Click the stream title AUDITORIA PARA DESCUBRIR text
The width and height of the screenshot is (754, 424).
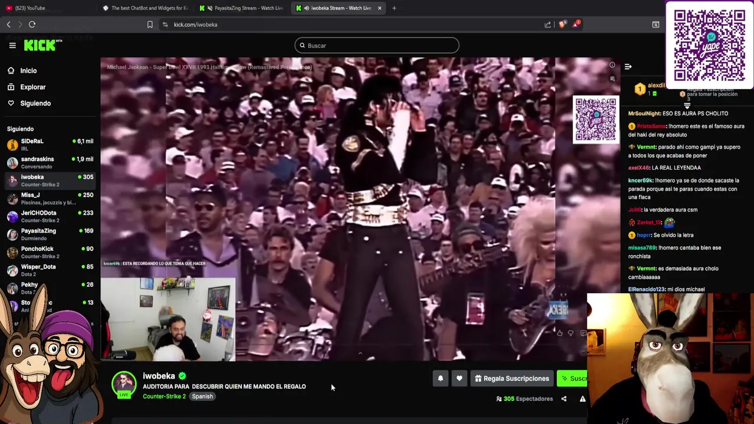click(x=224, y=386)
